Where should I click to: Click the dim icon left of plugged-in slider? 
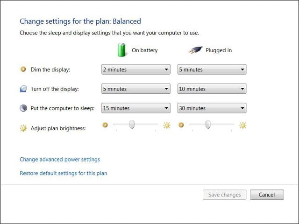coord(181,125)
